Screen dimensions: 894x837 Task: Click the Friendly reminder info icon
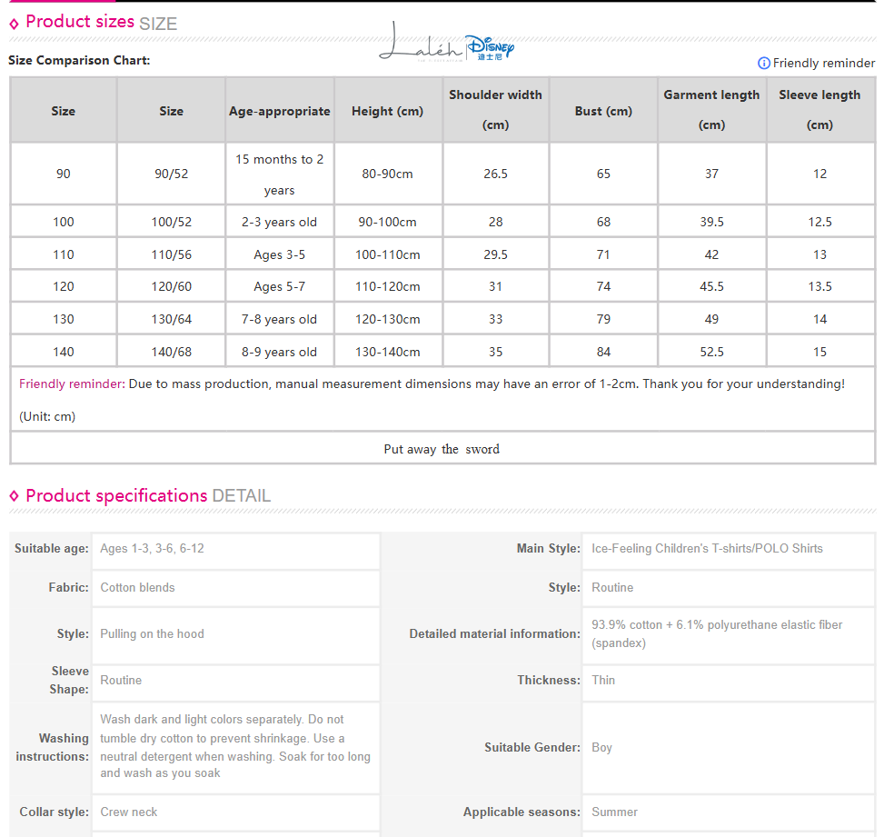(763, 64)
